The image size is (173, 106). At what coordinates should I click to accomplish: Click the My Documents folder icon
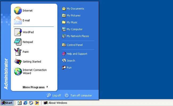click(64, 8)
